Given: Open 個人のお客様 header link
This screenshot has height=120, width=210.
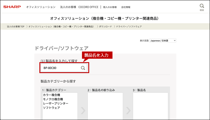Looking at the screenshot, I should click(x=110, y=7).
